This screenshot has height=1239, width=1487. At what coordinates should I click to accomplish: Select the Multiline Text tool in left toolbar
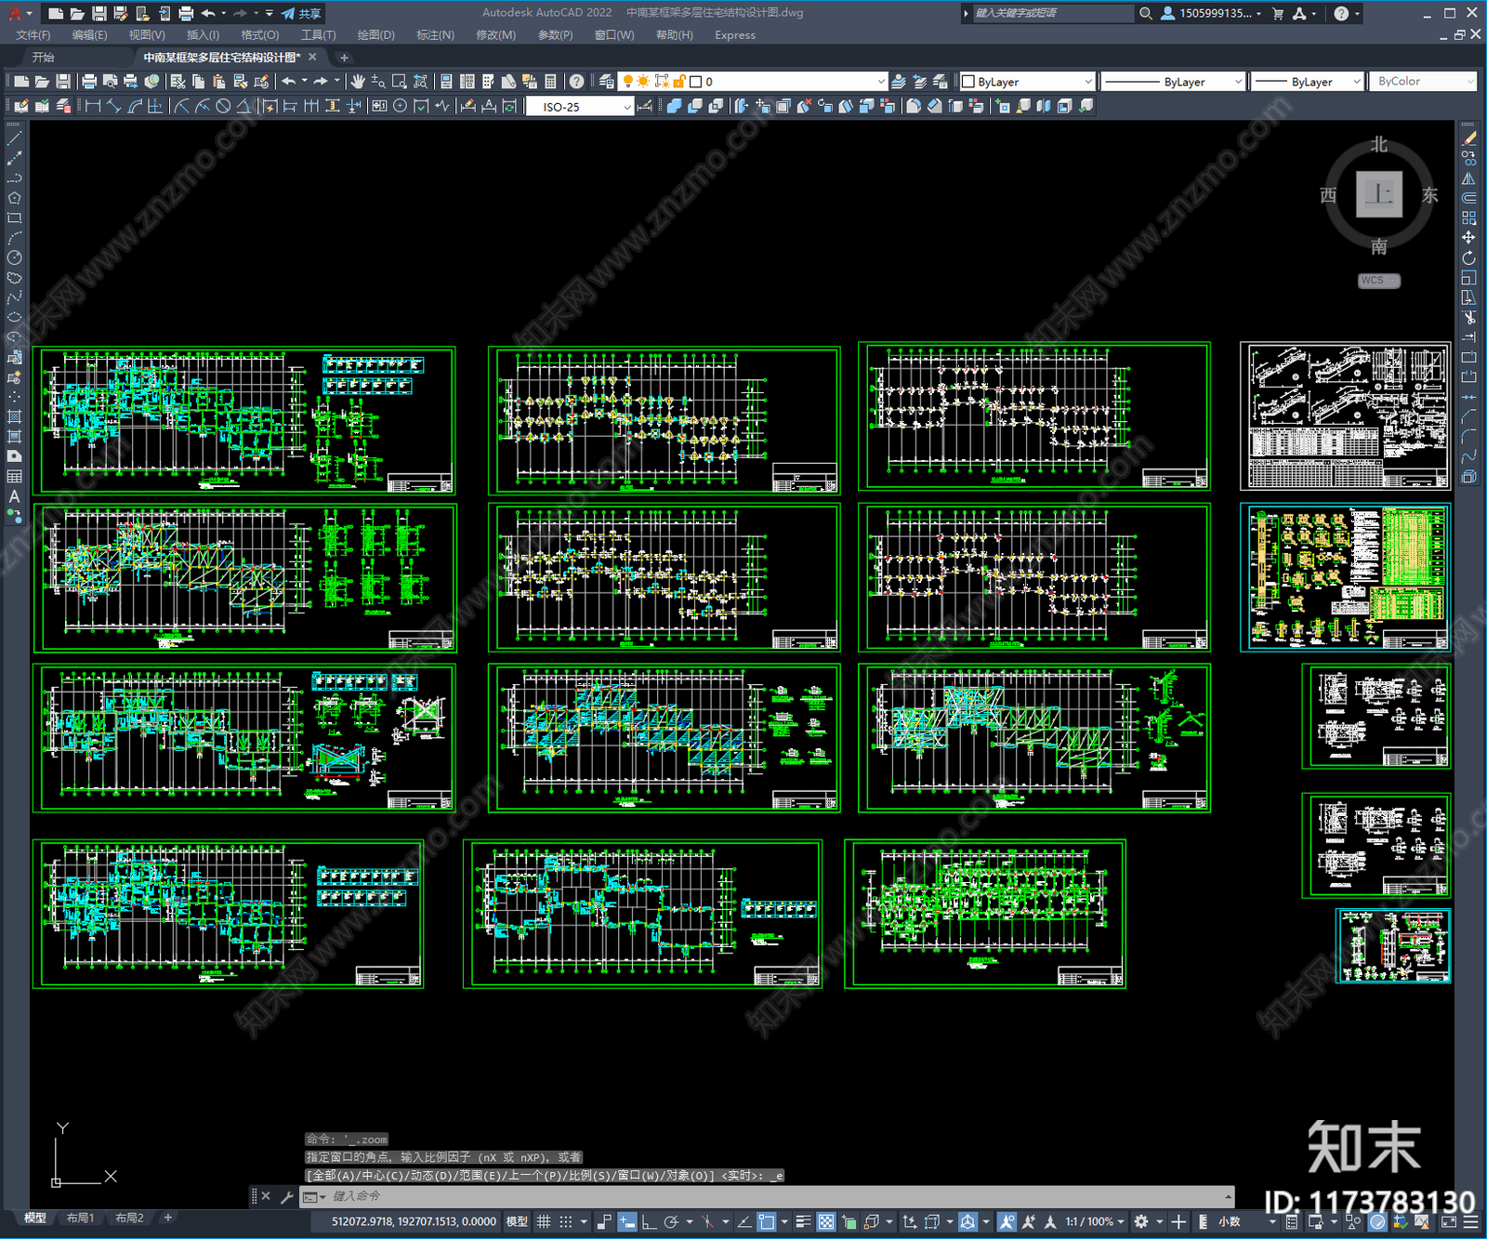coord(14,496)
